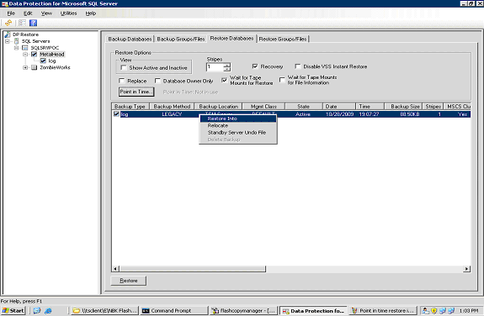Check the Replace option
The height and width of the screenshot is (316, 484).
(x=122, y=81)
